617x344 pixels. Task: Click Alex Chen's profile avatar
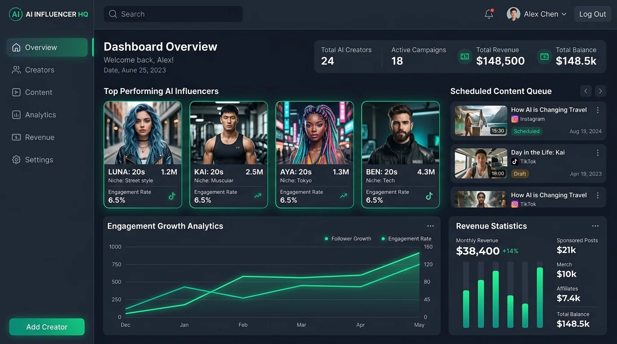tap(513, 14)
